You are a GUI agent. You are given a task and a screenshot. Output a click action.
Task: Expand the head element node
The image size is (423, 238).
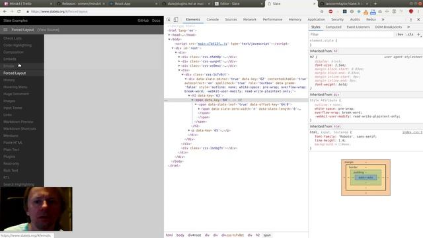[x=169, y=35]
